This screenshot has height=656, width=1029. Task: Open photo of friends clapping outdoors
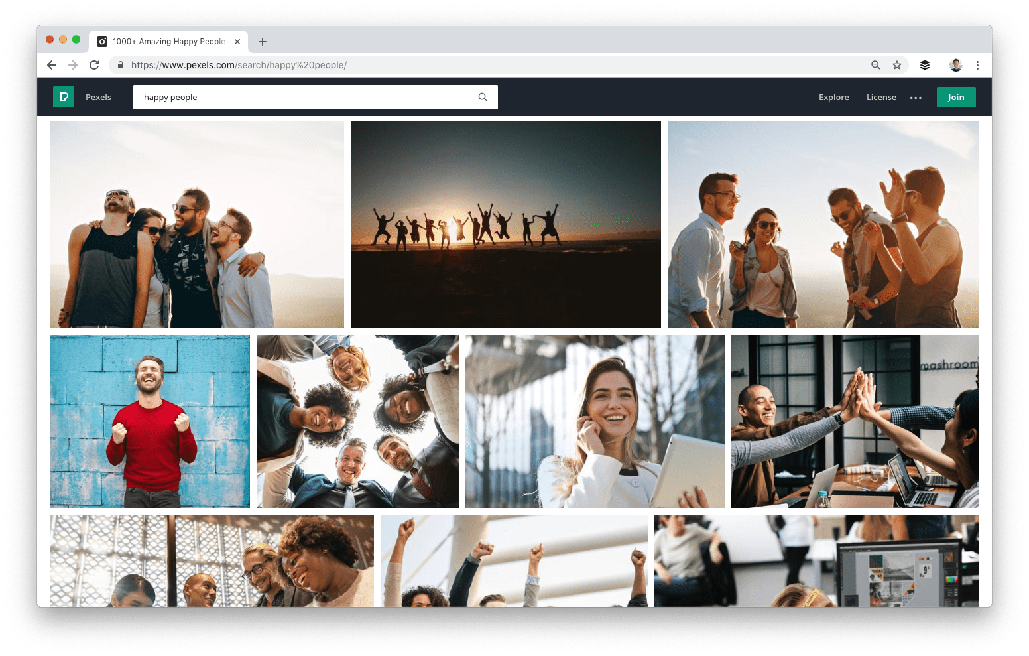823,225
